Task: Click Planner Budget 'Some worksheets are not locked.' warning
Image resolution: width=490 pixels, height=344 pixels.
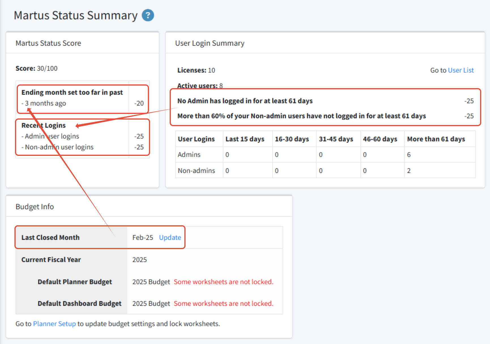Action: (223, 282)
